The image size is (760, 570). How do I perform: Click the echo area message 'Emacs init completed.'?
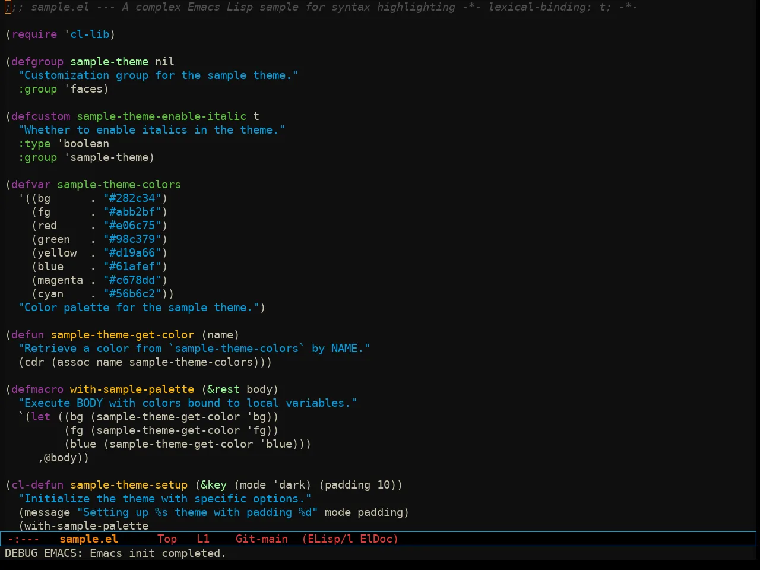click(158, 553)
